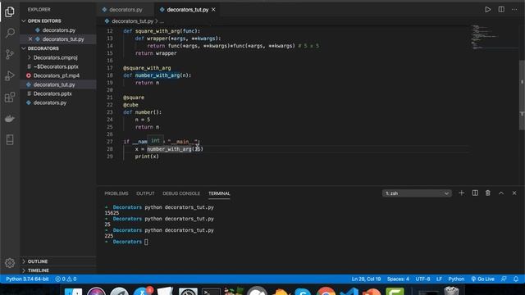
Task: Maximize the panel with up chevron
Action: 501,193
